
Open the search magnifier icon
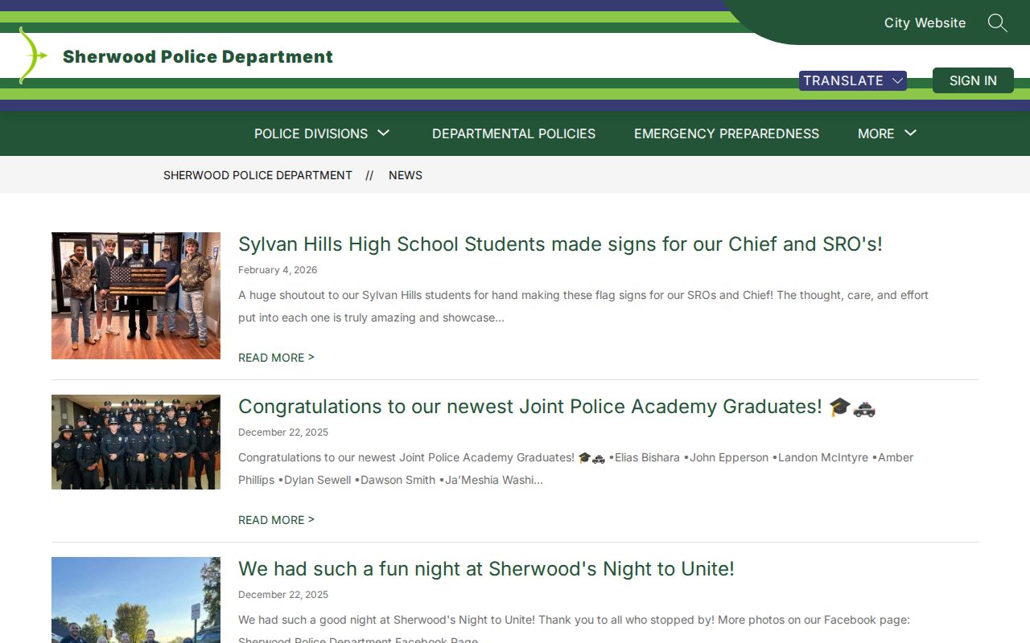tap(997, 23)
